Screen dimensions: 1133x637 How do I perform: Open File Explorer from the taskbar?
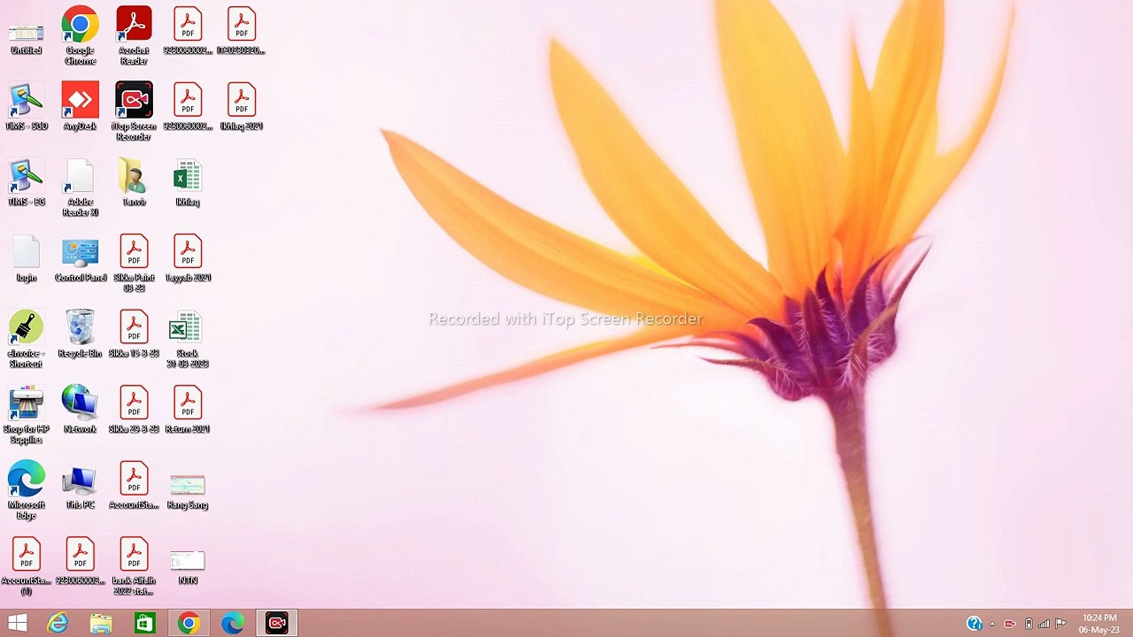101,624
